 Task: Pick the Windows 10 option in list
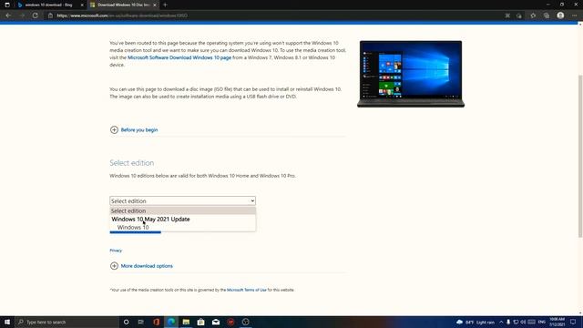coord(133,227)
